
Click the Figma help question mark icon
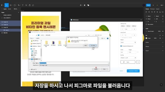pos(161,85)
